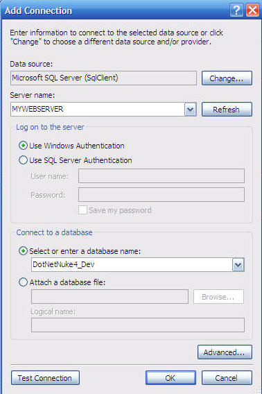Screen dimensions: 262x394
Task: Cancel the Add Connection dialog
Action: tap(227, 378)
